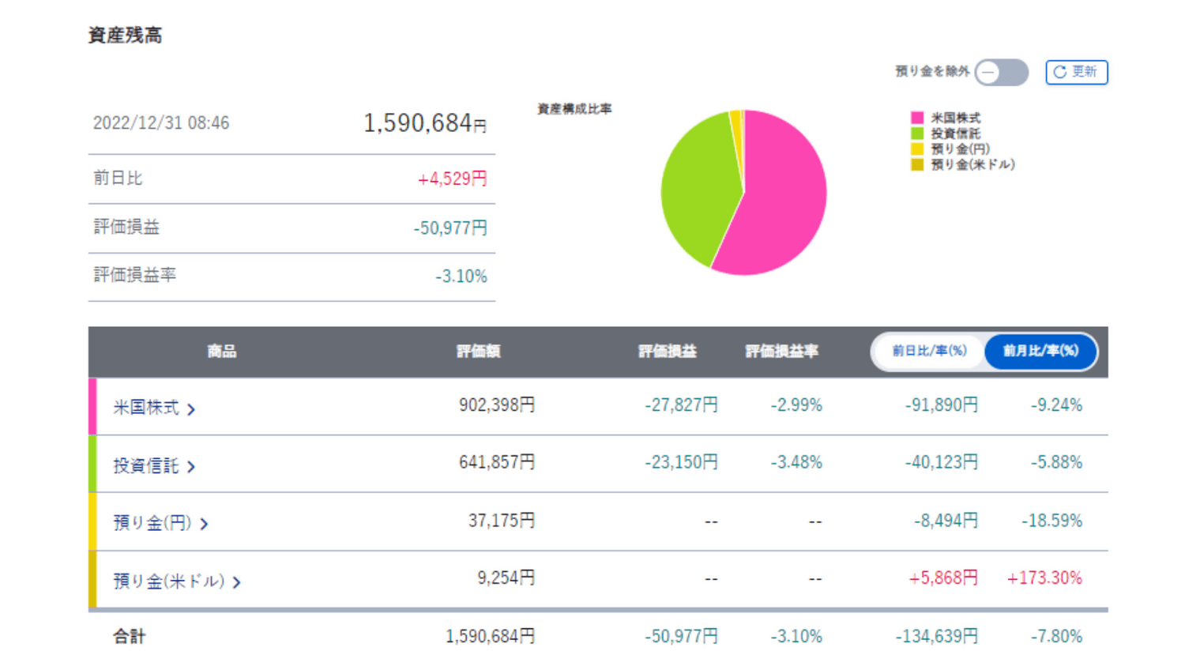Click the 商品 column header
This screenshot has height=666, width=1185.
pyautogui.click(x=222, y=351)
